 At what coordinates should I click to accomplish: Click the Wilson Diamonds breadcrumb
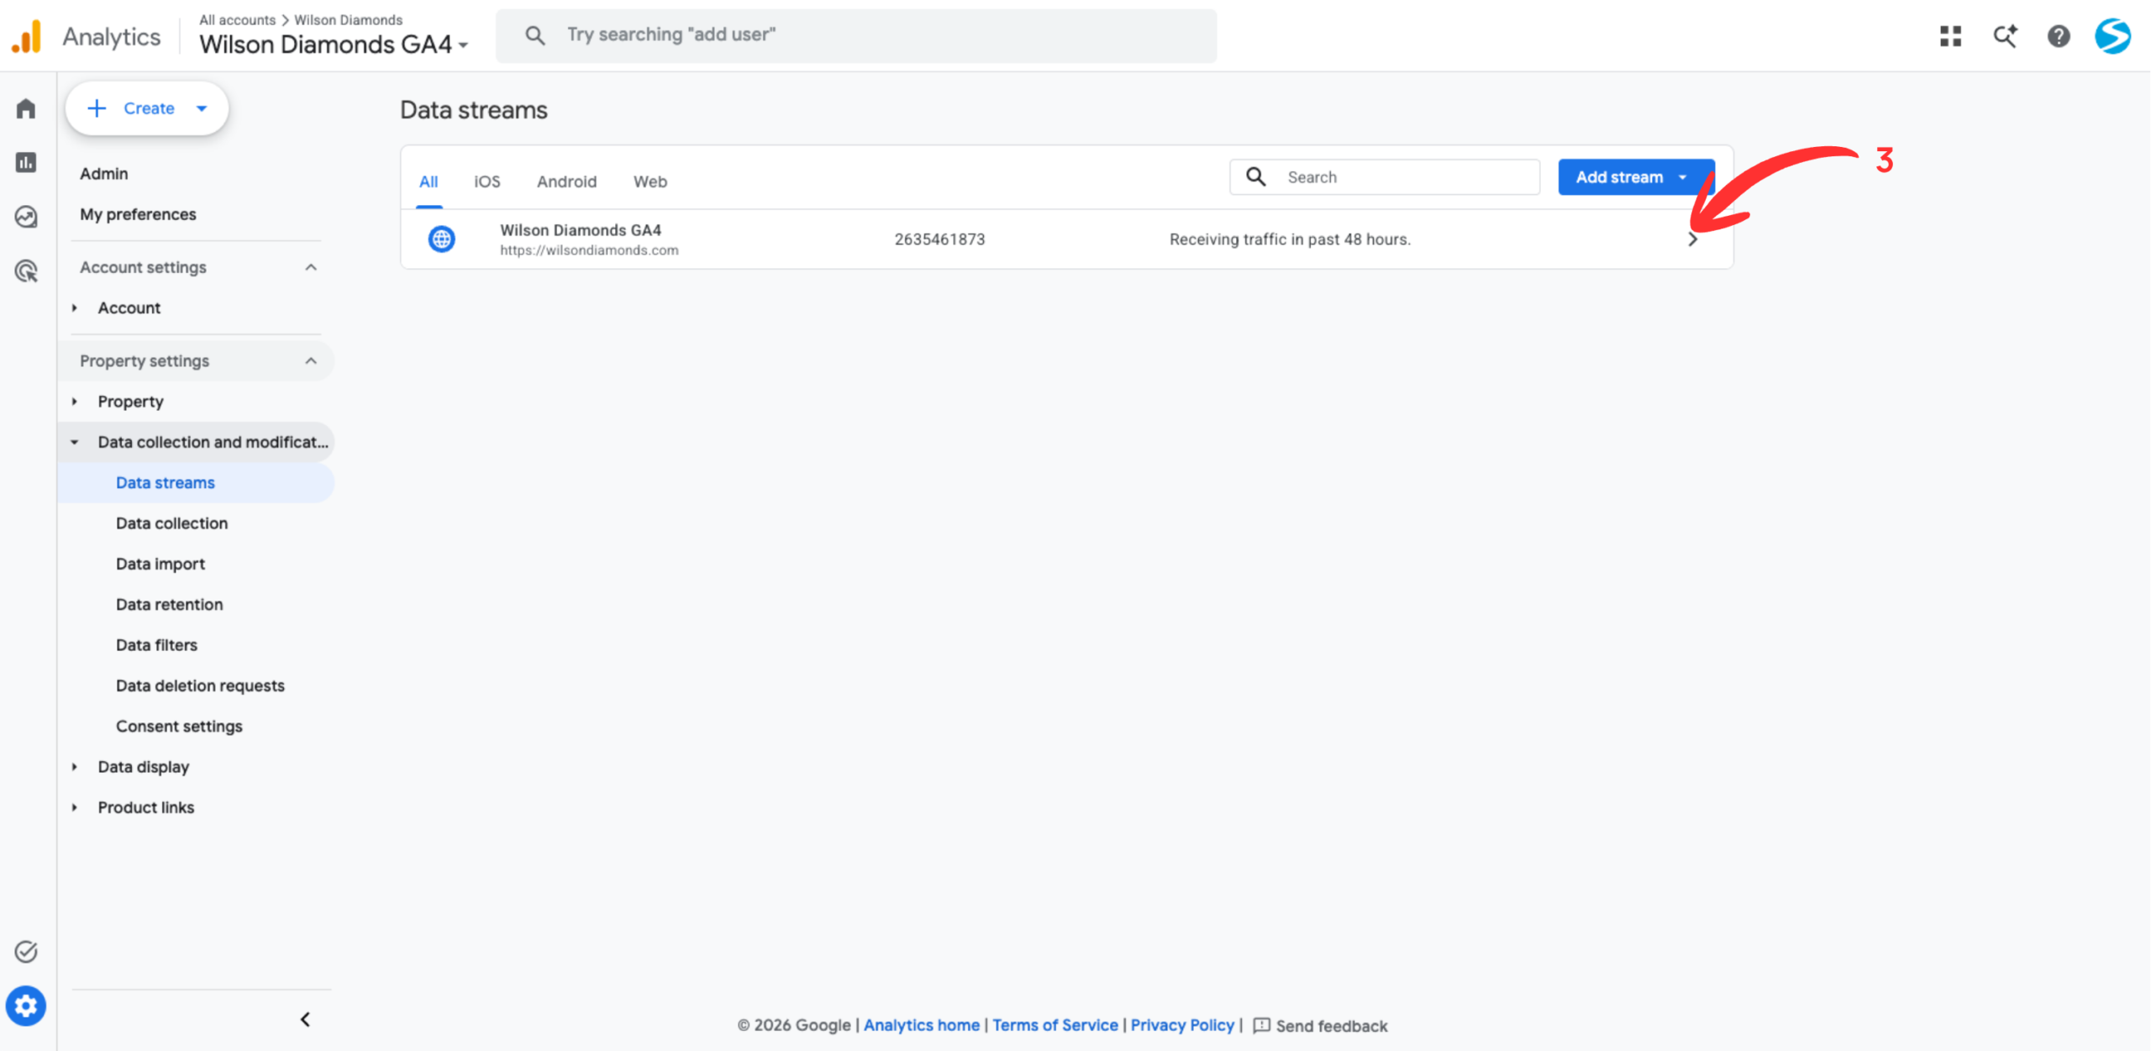click(348, 19)
